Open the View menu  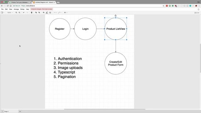point(11,9)
